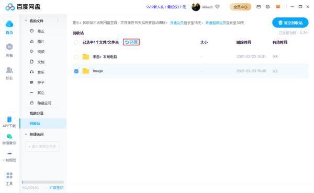The image size is (314, 193).
Task: Open the 一刻相册 album icon
Action: click(x=9, y=154)
